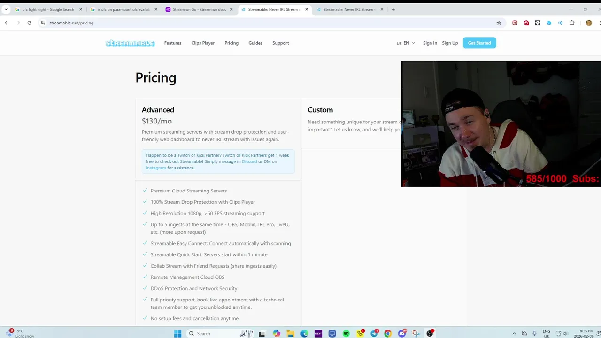The image size is (601, 338).
Task: Reload the page
Action: coord(29,23)
